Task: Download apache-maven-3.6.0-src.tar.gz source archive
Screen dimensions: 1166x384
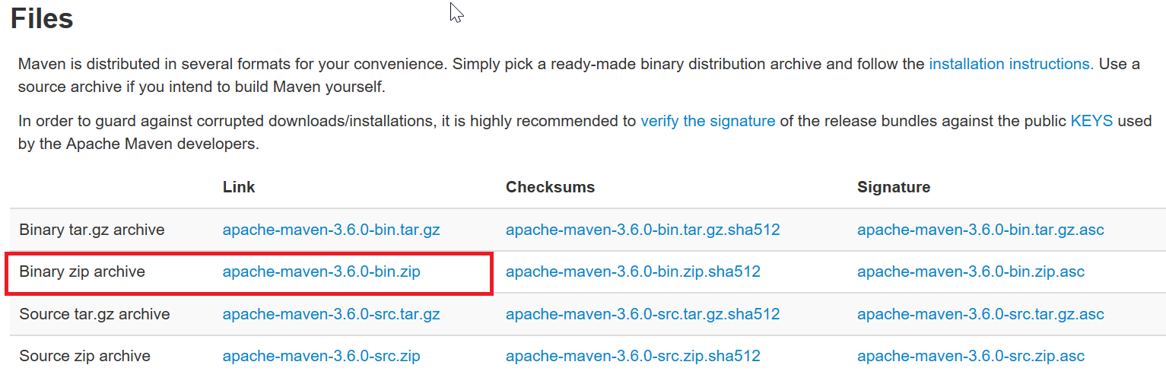Action: (x=331, y=314)
